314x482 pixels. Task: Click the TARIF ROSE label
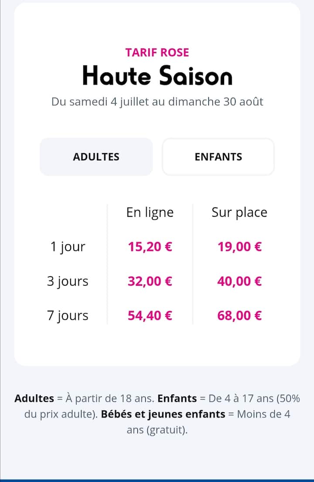click(157, 53)
